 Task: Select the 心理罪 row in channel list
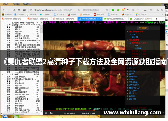pos(23,47)
